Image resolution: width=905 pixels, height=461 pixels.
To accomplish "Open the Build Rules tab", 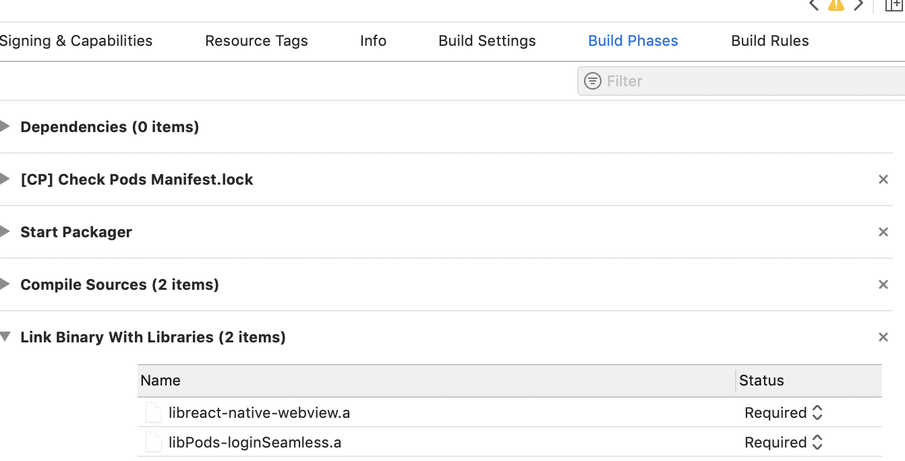I will click(x=769, y=41).
